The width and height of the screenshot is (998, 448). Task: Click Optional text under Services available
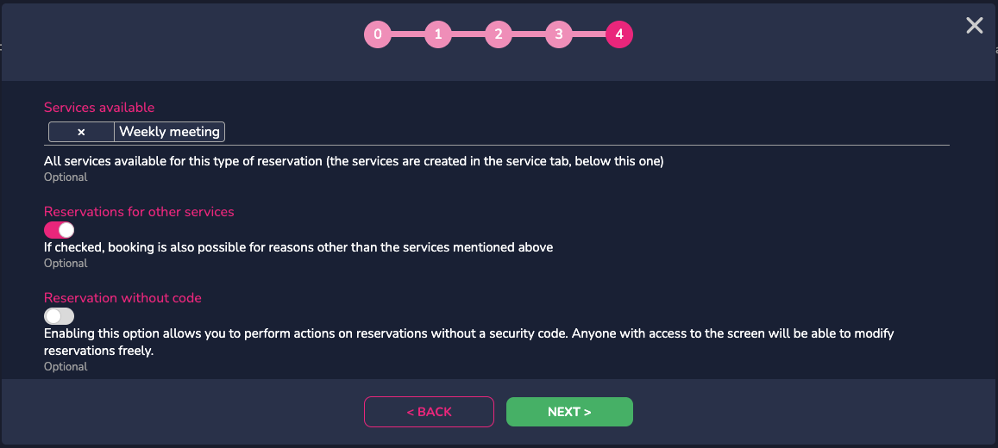(x=66, y=177)
